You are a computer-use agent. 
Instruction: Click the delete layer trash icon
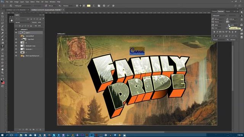click(x=40, y=129)
